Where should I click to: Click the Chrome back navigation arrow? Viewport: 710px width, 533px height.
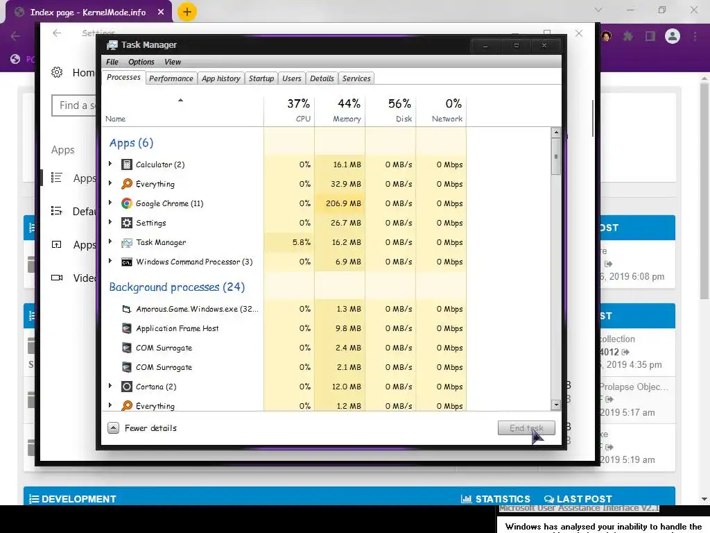(x=15, y=36)
